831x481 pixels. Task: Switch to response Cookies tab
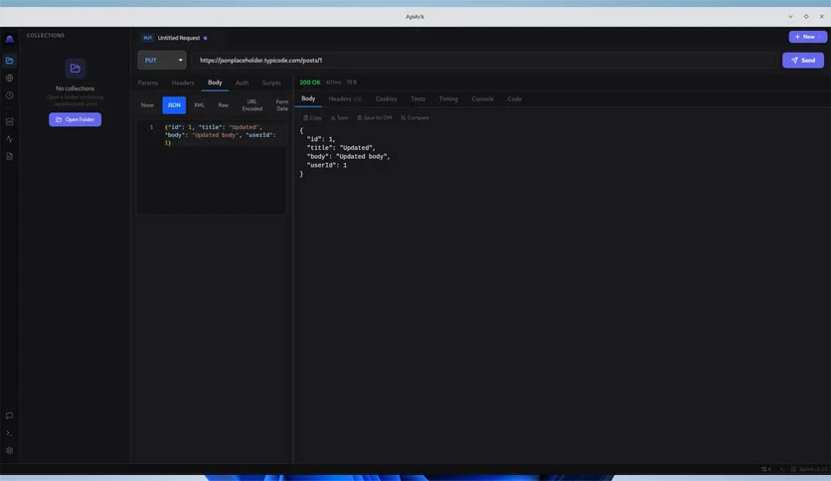click(x=387, y=99)
